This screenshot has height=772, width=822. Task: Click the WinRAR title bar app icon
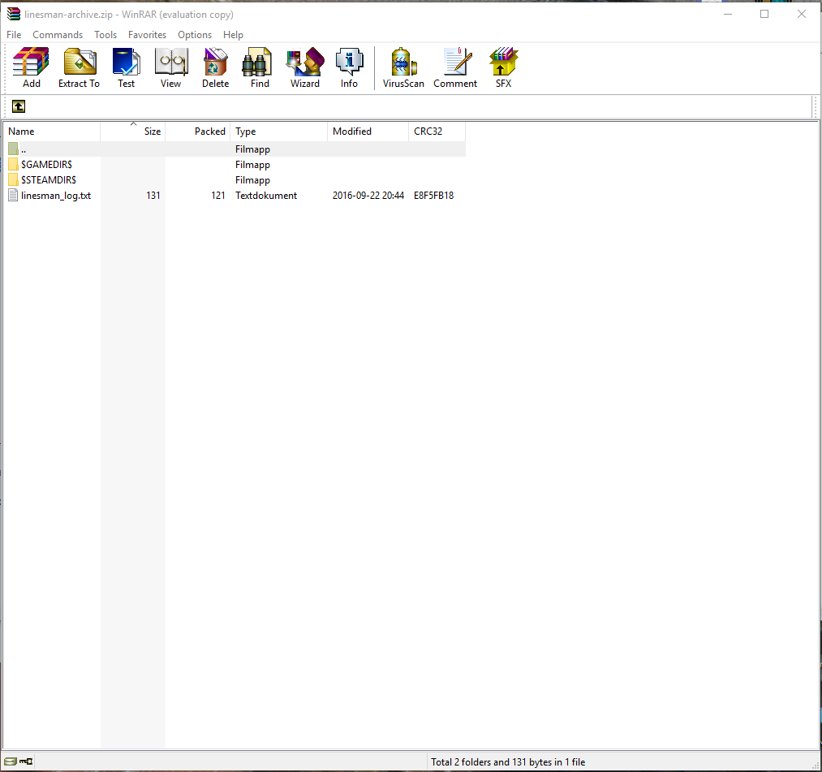tap(13, 14)
